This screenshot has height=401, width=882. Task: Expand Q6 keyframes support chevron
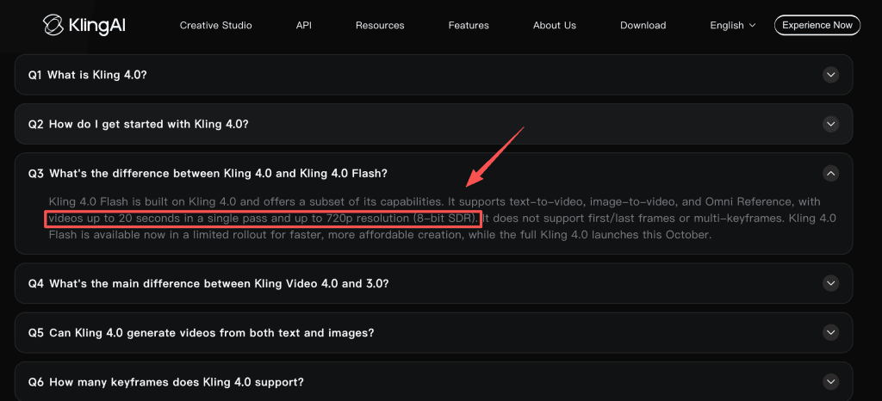tap(831, 382)
